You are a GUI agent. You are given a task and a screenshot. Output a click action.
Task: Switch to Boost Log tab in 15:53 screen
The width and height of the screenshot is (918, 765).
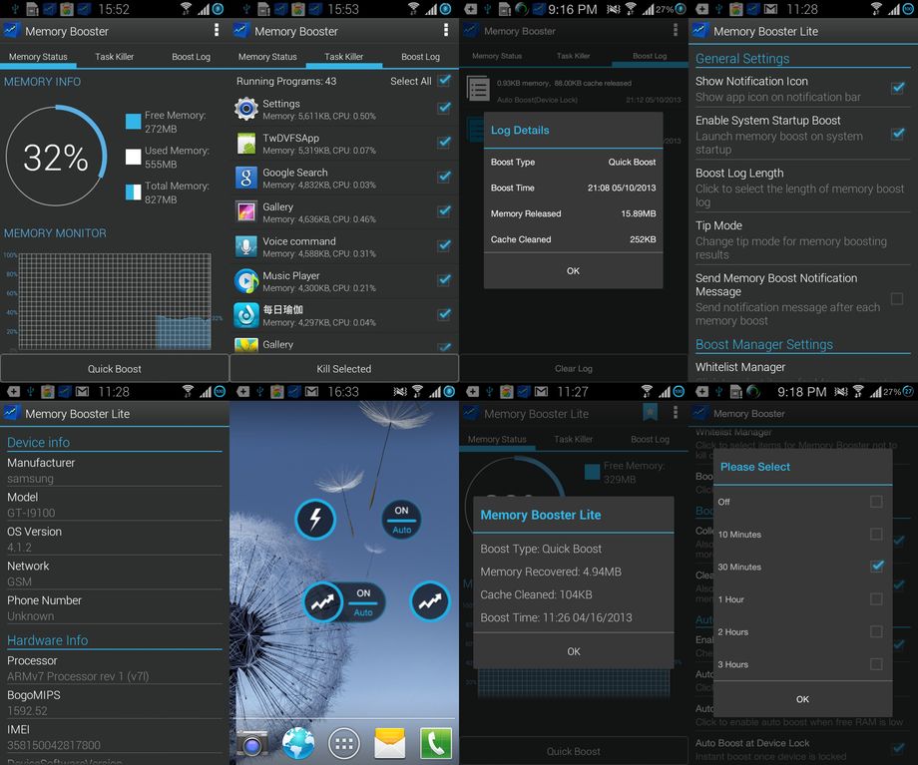click(420, 57)
